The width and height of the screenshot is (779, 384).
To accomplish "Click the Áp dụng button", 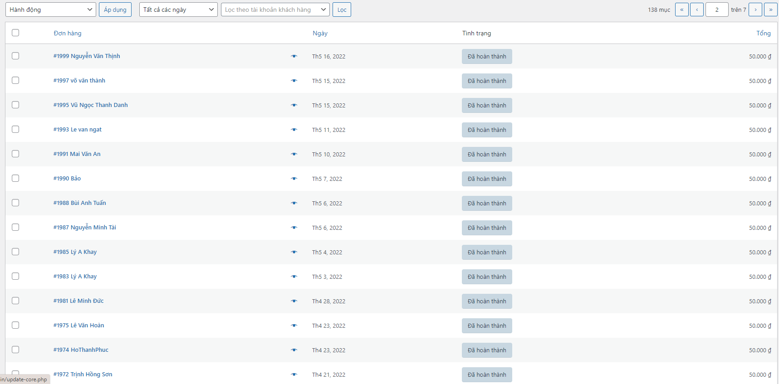I will click(115, 10).
